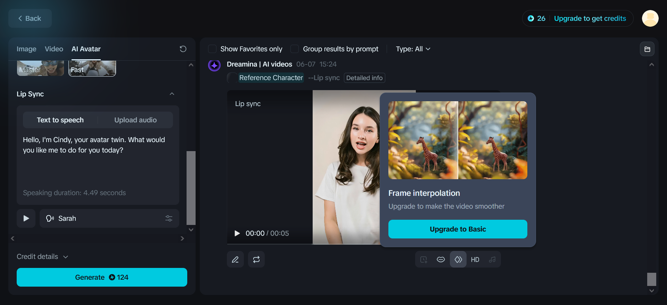Viewport: 667px width, 305px height.
Task: Toggle Group results by prompt checkbox
Action: coord(295,49)
